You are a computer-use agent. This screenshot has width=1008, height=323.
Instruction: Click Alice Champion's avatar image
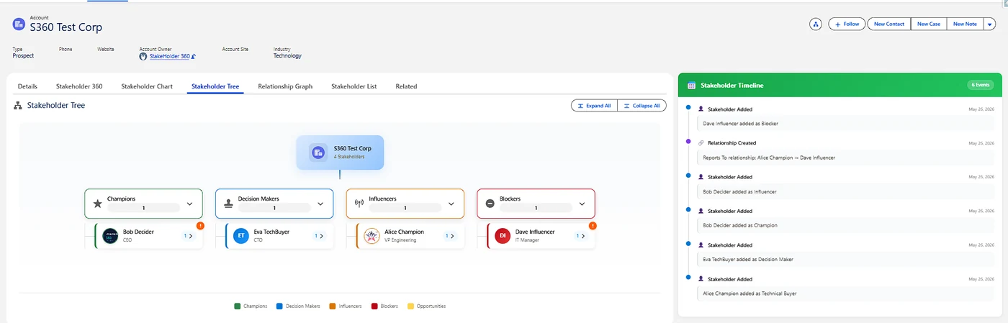pyautogui.click(x=372, y=236)
